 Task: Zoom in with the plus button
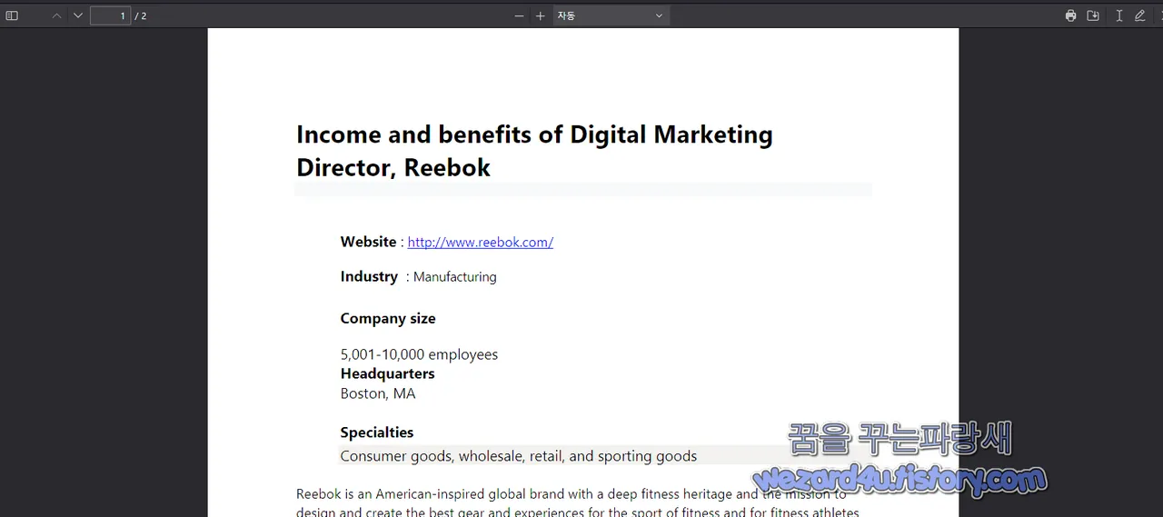pyautogui.click(x=540, y=15)
